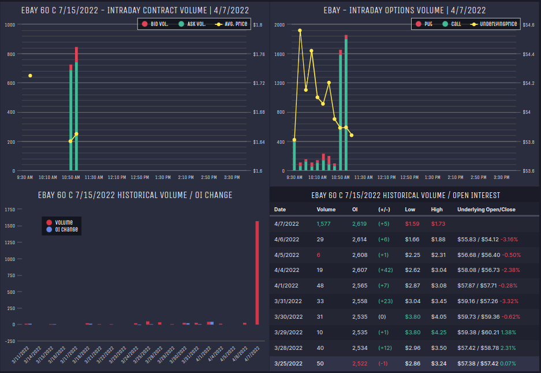
Task: Select the 3/29/2022 date cell
Action: 288,332
